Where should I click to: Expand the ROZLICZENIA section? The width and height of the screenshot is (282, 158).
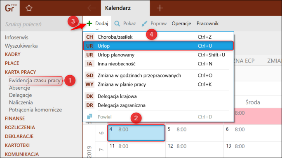(20, 127)
